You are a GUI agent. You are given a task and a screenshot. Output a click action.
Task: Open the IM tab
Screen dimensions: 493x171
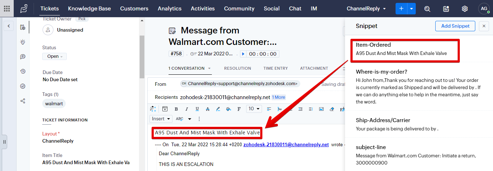(314, 9)
